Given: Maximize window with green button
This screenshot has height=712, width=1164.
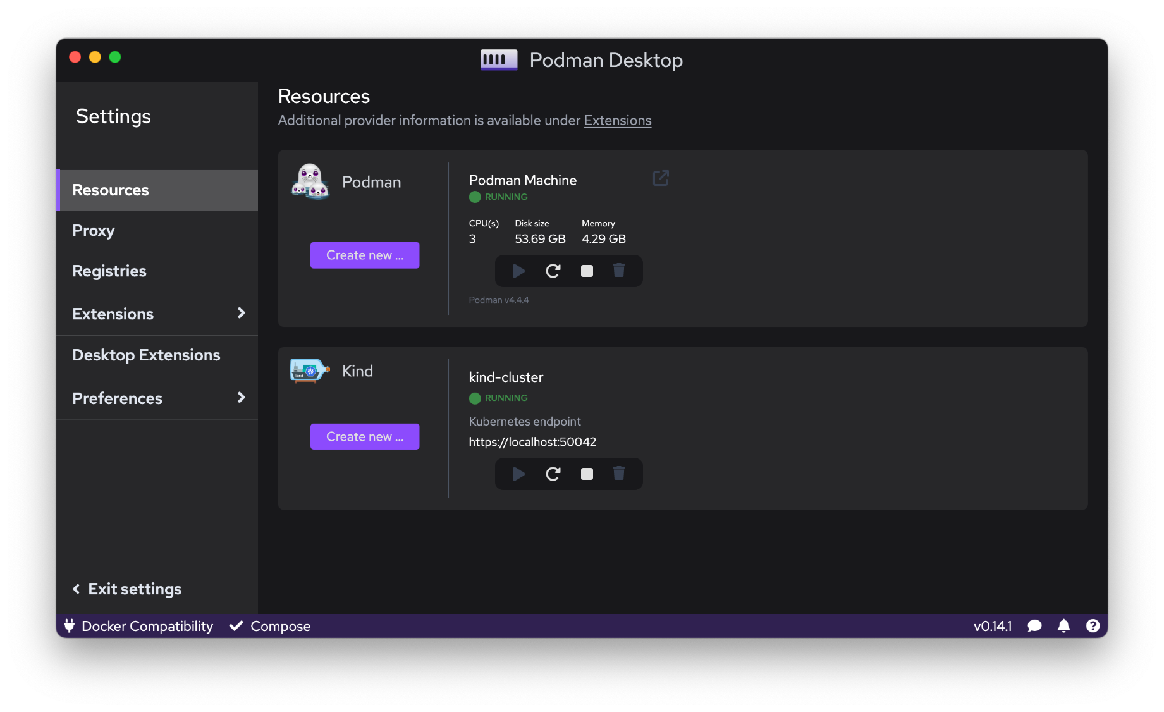Looking at the screenshot, I should pyautogui.click(x=115, y=57).
